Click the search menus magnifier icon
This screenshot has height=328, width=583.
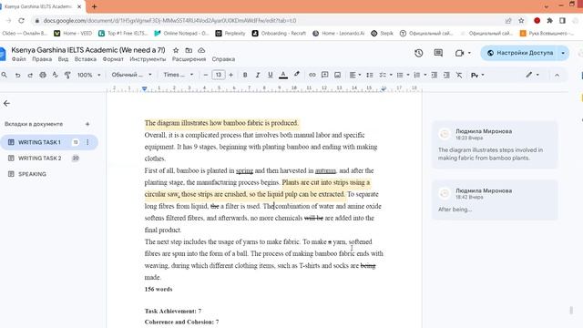click(x=4, y=75)
